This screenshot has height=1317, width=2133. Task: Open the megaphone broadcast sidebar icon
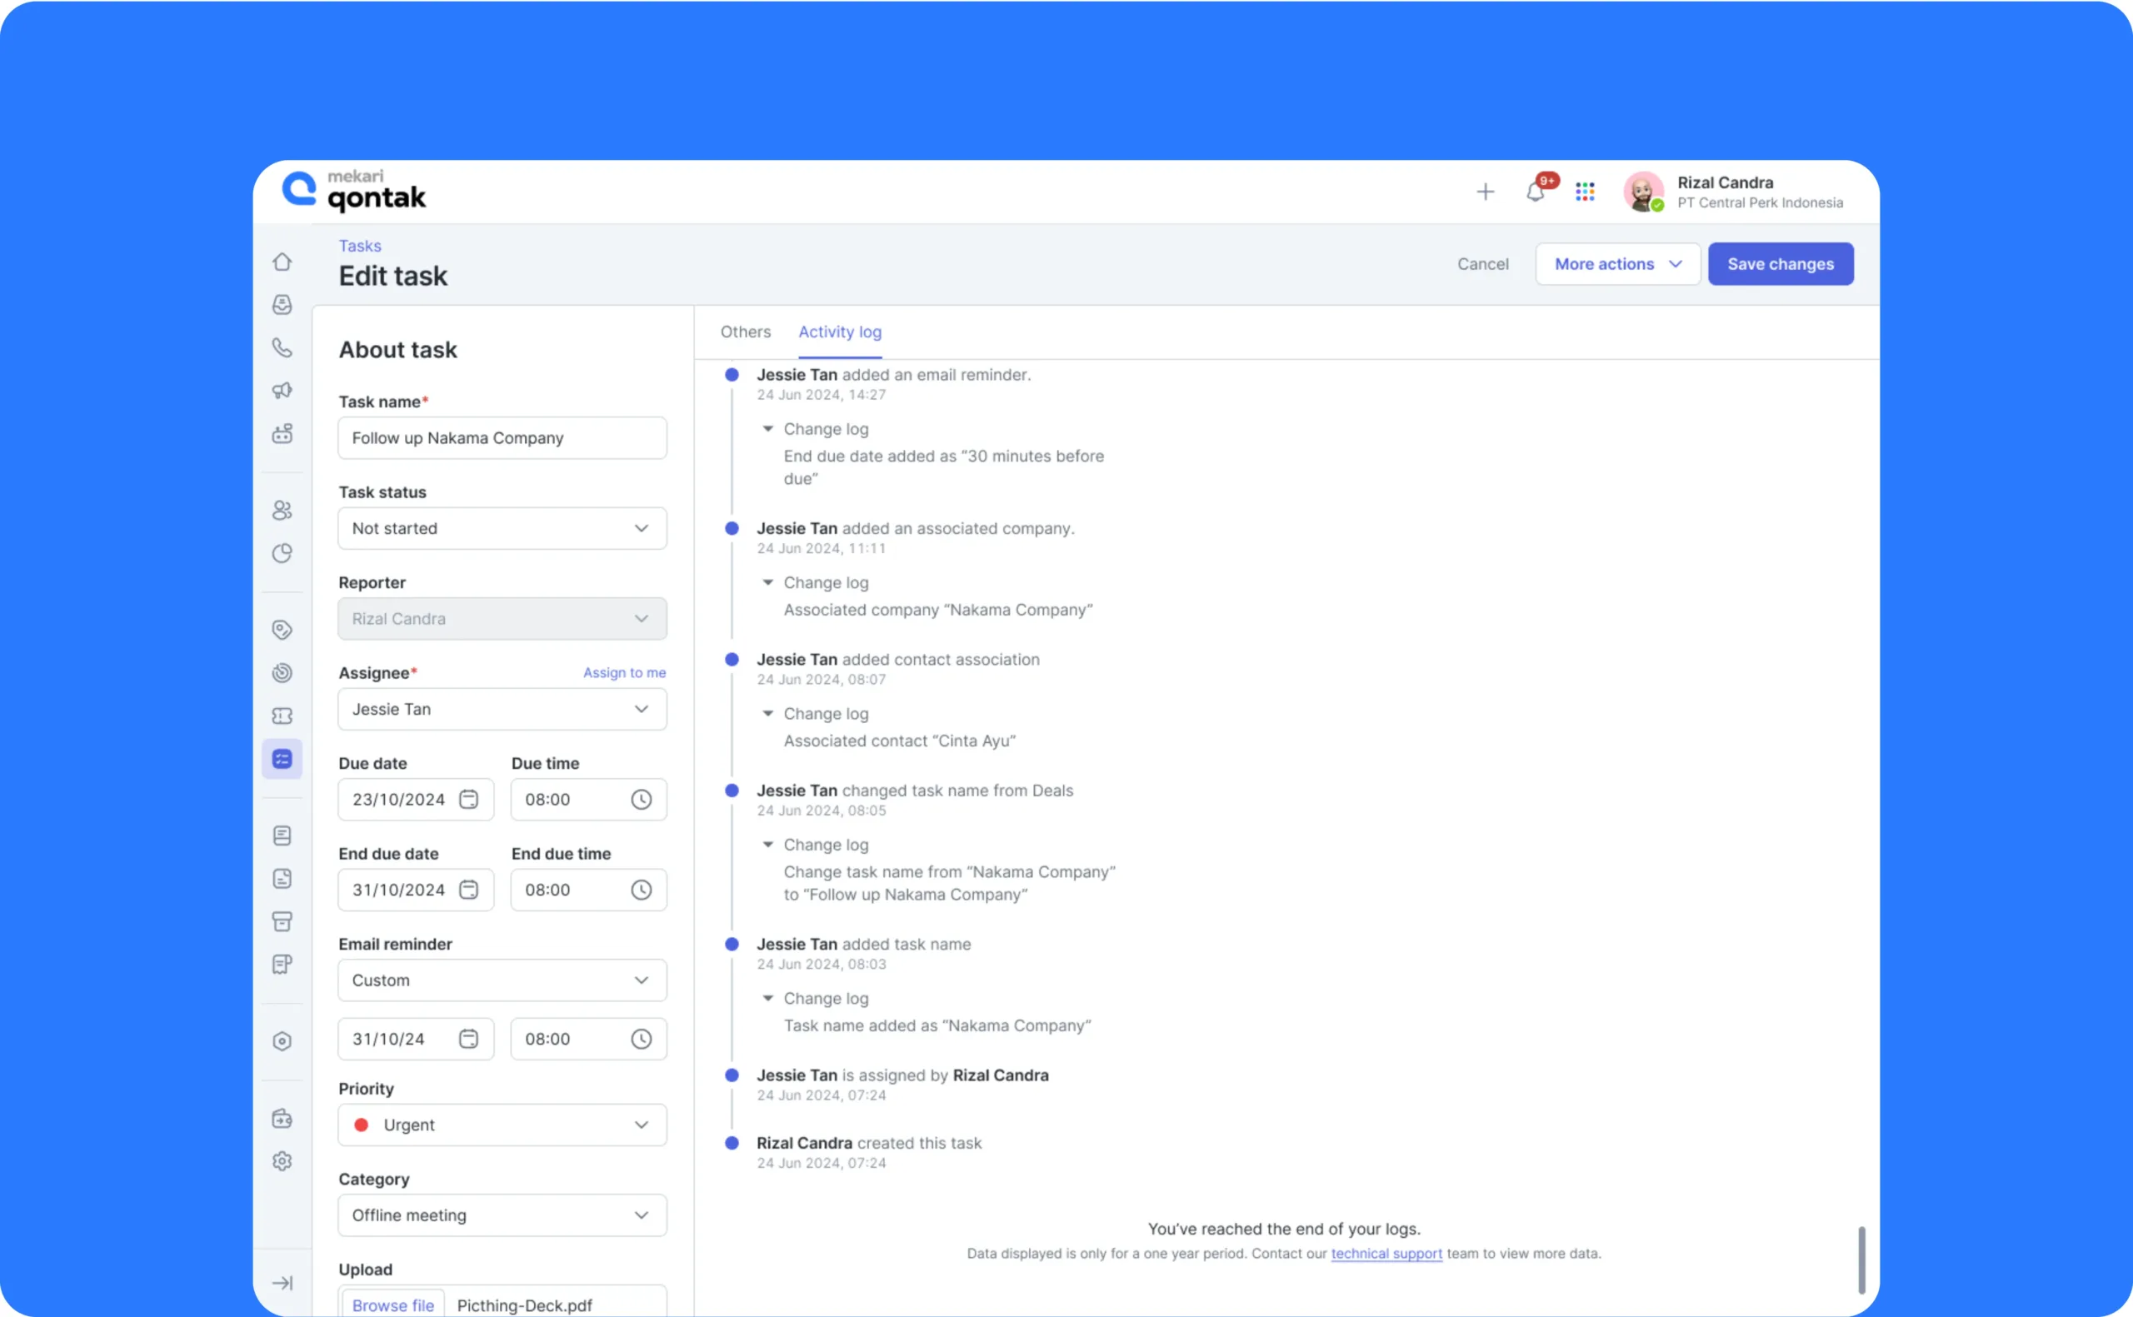coord(282,390)
